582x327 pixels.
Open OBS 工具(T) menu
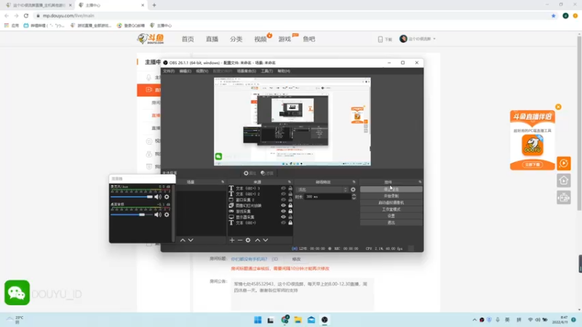pos(266,70)
